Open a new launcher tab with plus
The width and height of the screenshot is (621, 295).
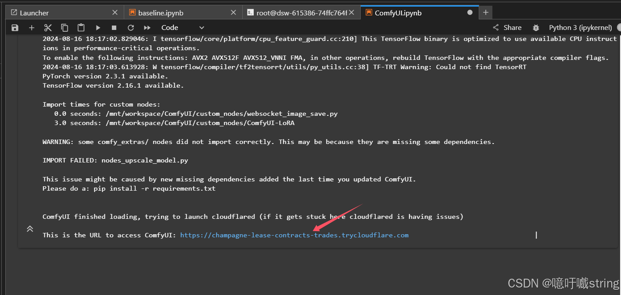click(x=485, y=12)
